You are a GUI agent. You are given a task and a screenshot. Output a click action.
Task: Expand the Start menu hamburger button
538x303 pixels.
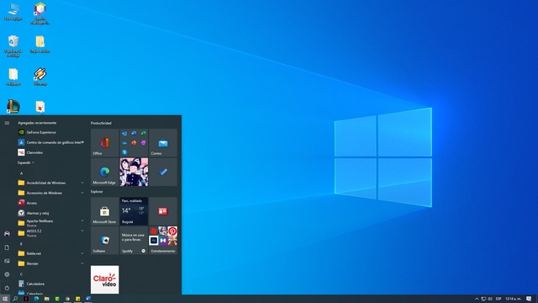(7, 123)
